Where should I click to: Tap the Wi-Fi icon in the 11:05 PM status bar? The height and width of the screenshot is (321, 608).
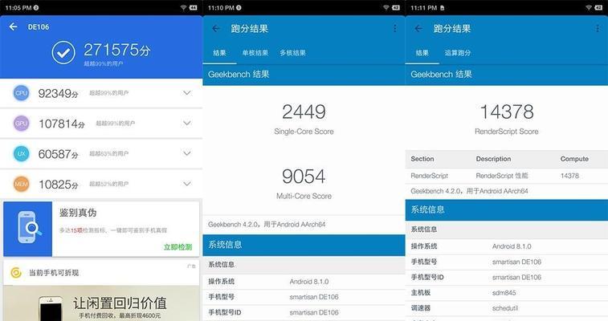coord(183,8)
